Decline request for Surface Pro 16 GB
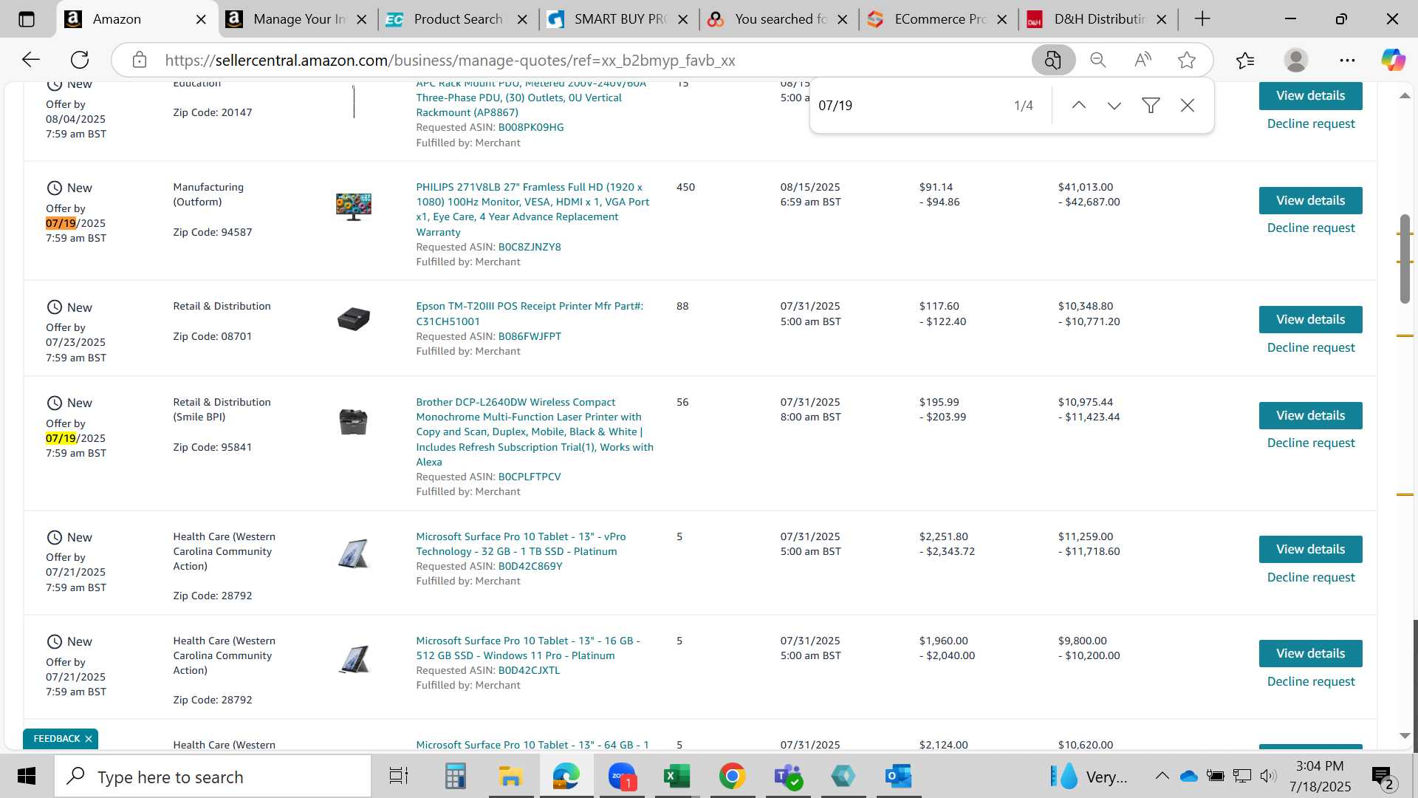 1311,681
